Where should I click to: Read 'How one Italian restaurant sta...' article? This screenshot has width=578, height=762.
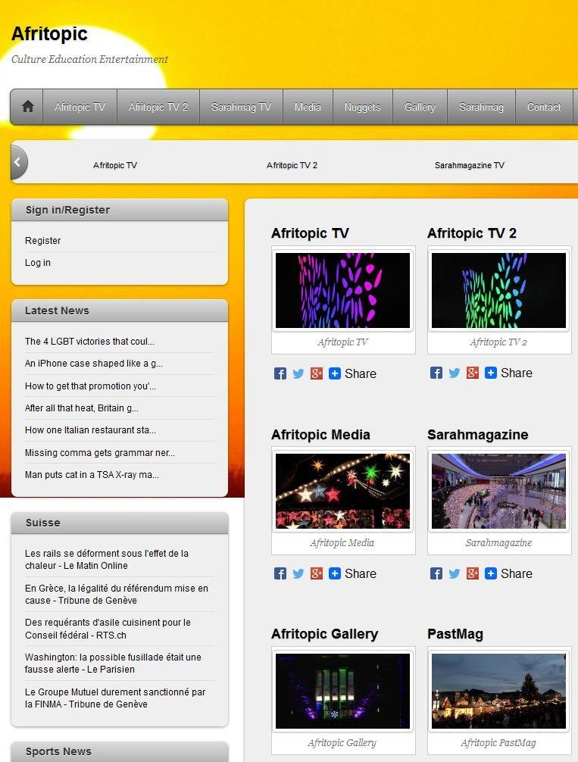click(x=90, y=430)
